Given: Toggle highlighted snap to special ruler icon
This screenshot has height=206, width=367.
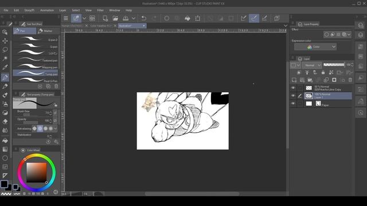Looking at the screenshot, I should point(254,18).
